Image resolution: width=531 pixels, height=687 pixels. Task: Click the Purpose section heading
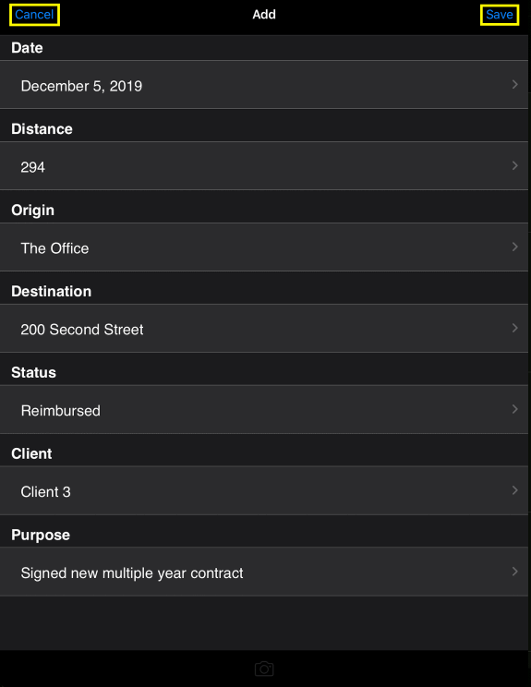pos(41,535)
